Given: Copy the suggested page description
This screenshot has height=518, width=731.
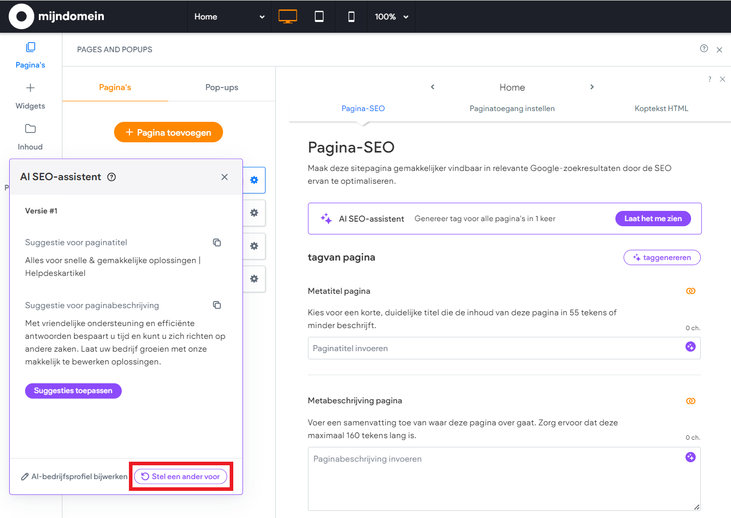Looking at the screenshot, I should 217,305.
